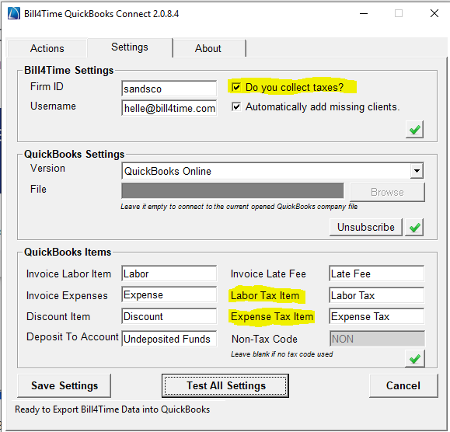Minimize the Bill4Time QuickBooks Connect window
The height and width of the screenshot is (432, 450).
[364, 13]
